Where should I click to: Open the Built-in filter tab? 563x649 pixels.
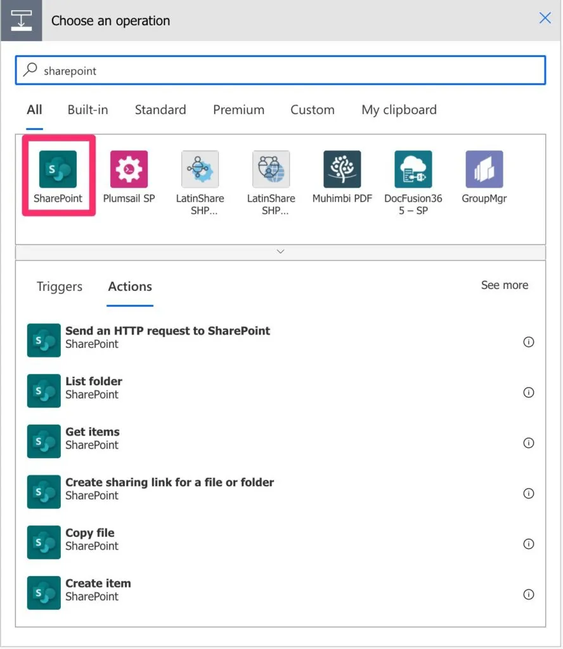pos(87,110)
